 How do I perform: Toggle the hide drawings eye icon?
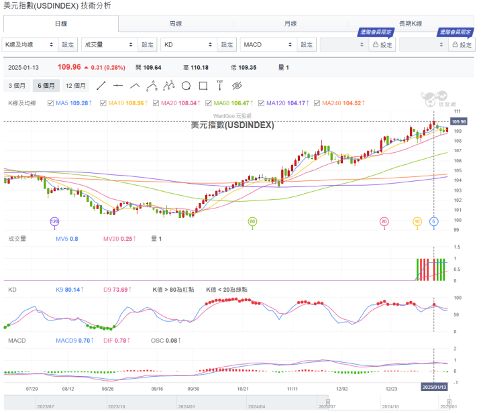click(237, 86)
